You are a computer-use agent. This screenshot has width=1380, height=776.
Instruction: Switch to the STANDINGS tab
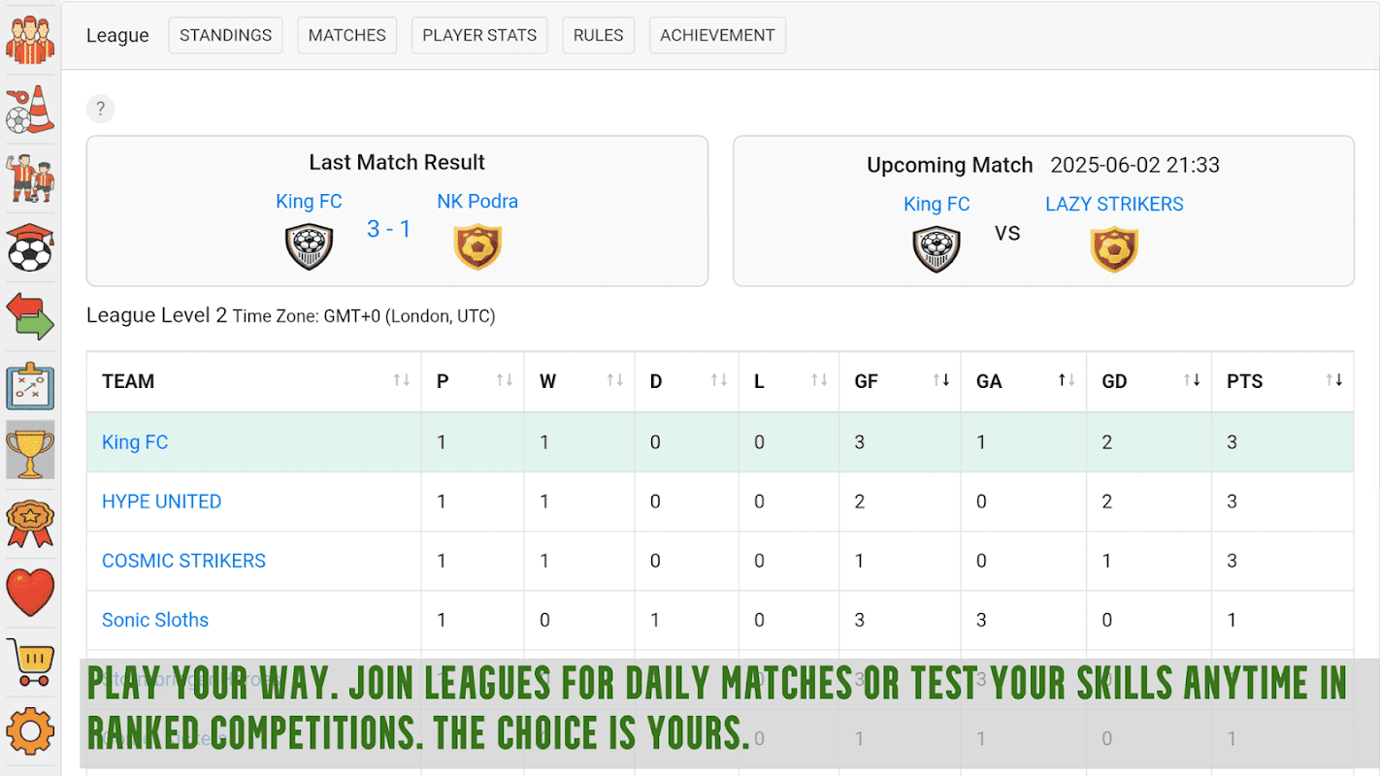click(225, 35)
